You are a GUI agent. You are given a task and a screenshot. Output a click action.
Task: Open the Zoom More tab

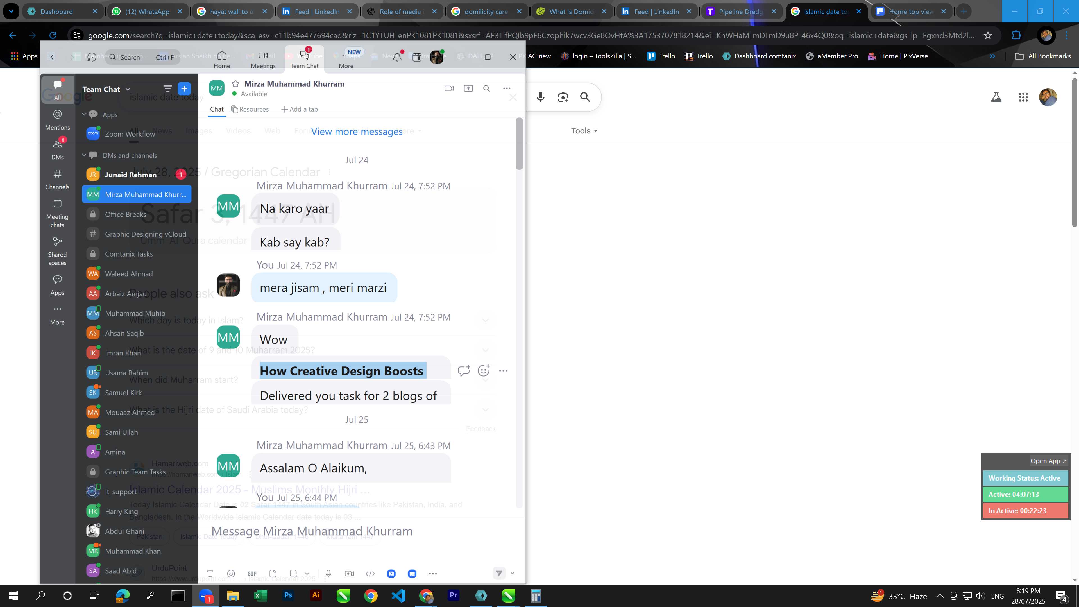click(346, 60)
